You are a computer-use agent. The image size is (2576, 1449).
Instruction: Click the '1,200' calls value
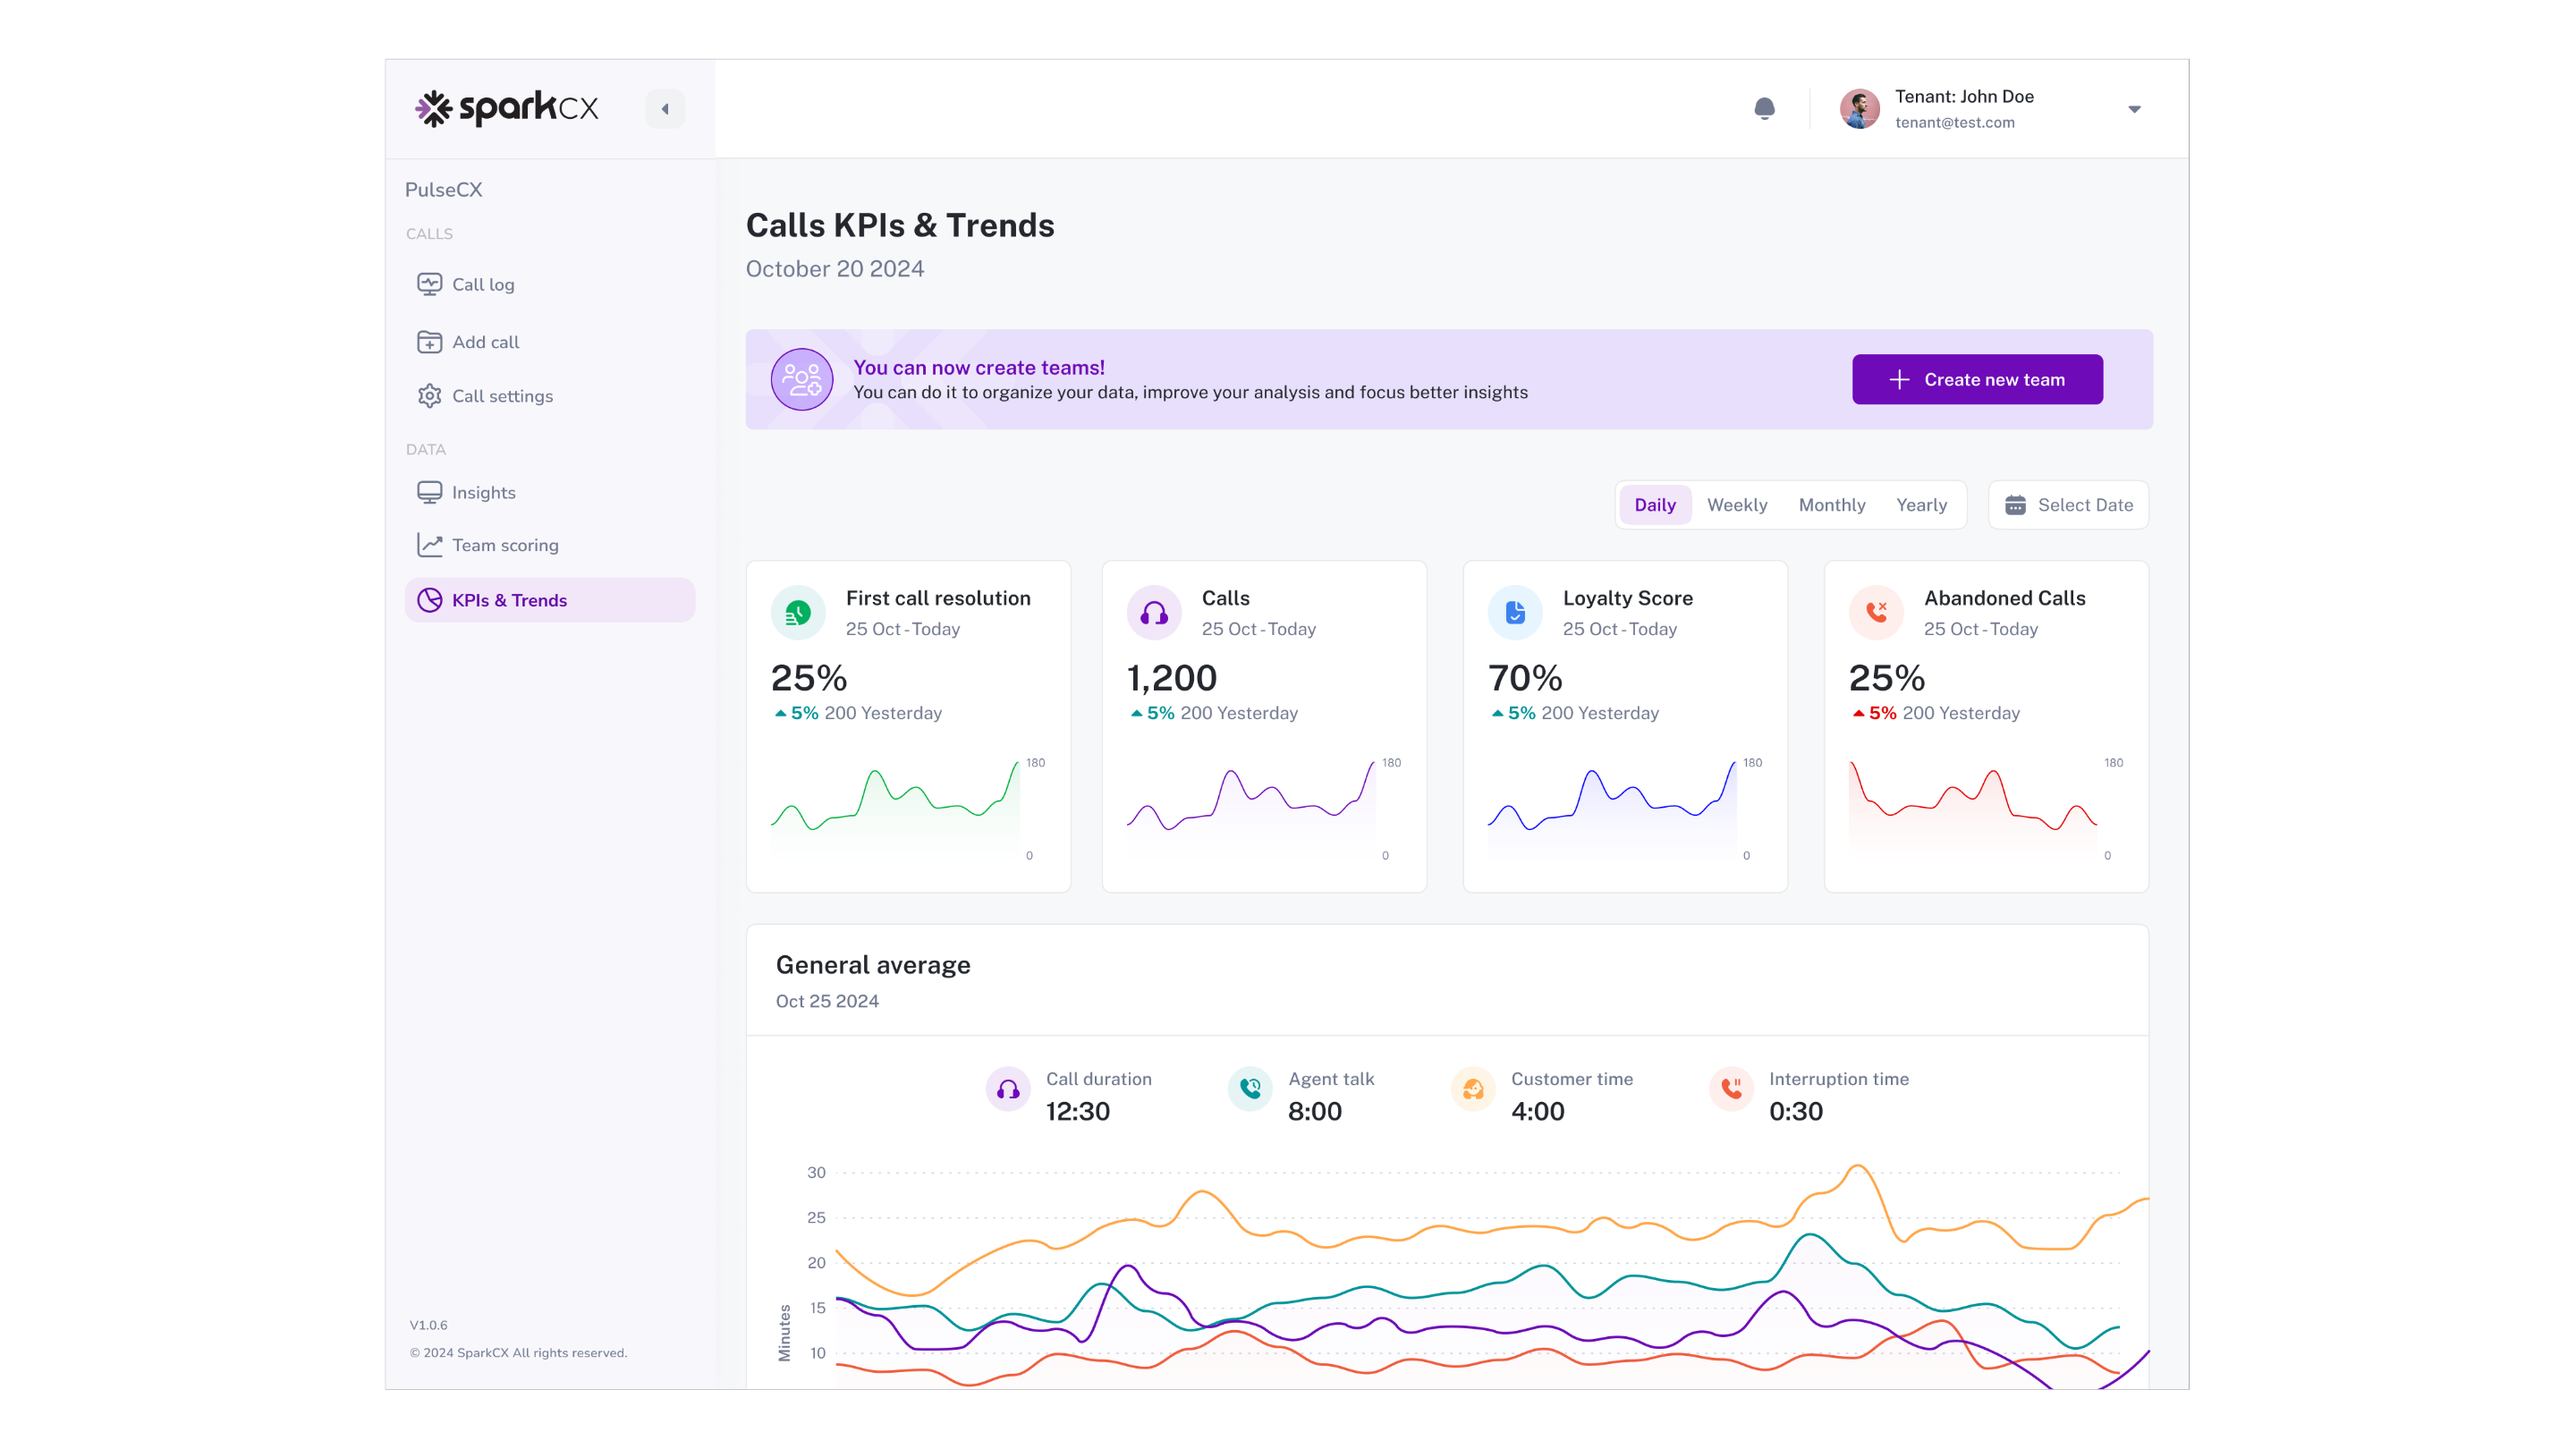coord(1172,678)
